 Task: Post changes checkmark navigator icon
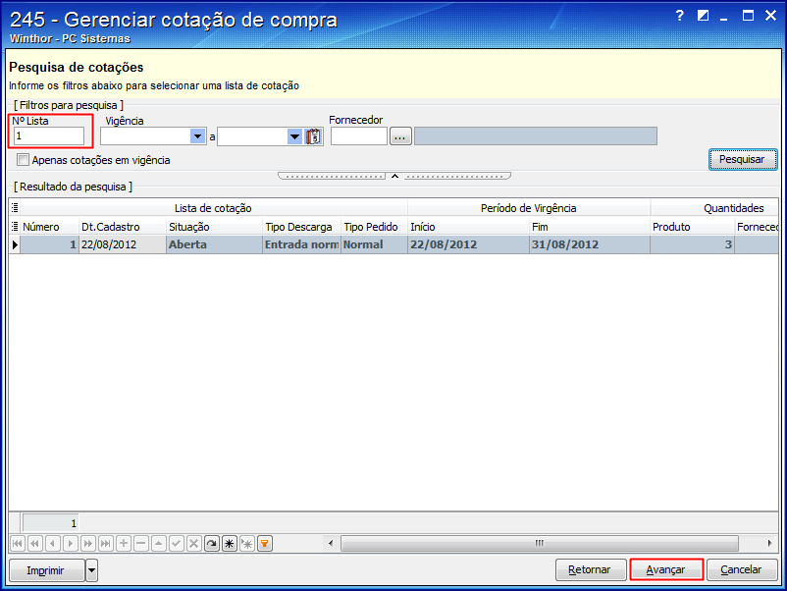coord(177,543)
